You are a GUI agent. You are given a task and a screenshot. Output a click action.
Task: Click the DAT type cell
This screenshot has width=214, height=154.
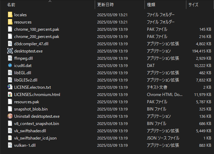coord(151,66)
